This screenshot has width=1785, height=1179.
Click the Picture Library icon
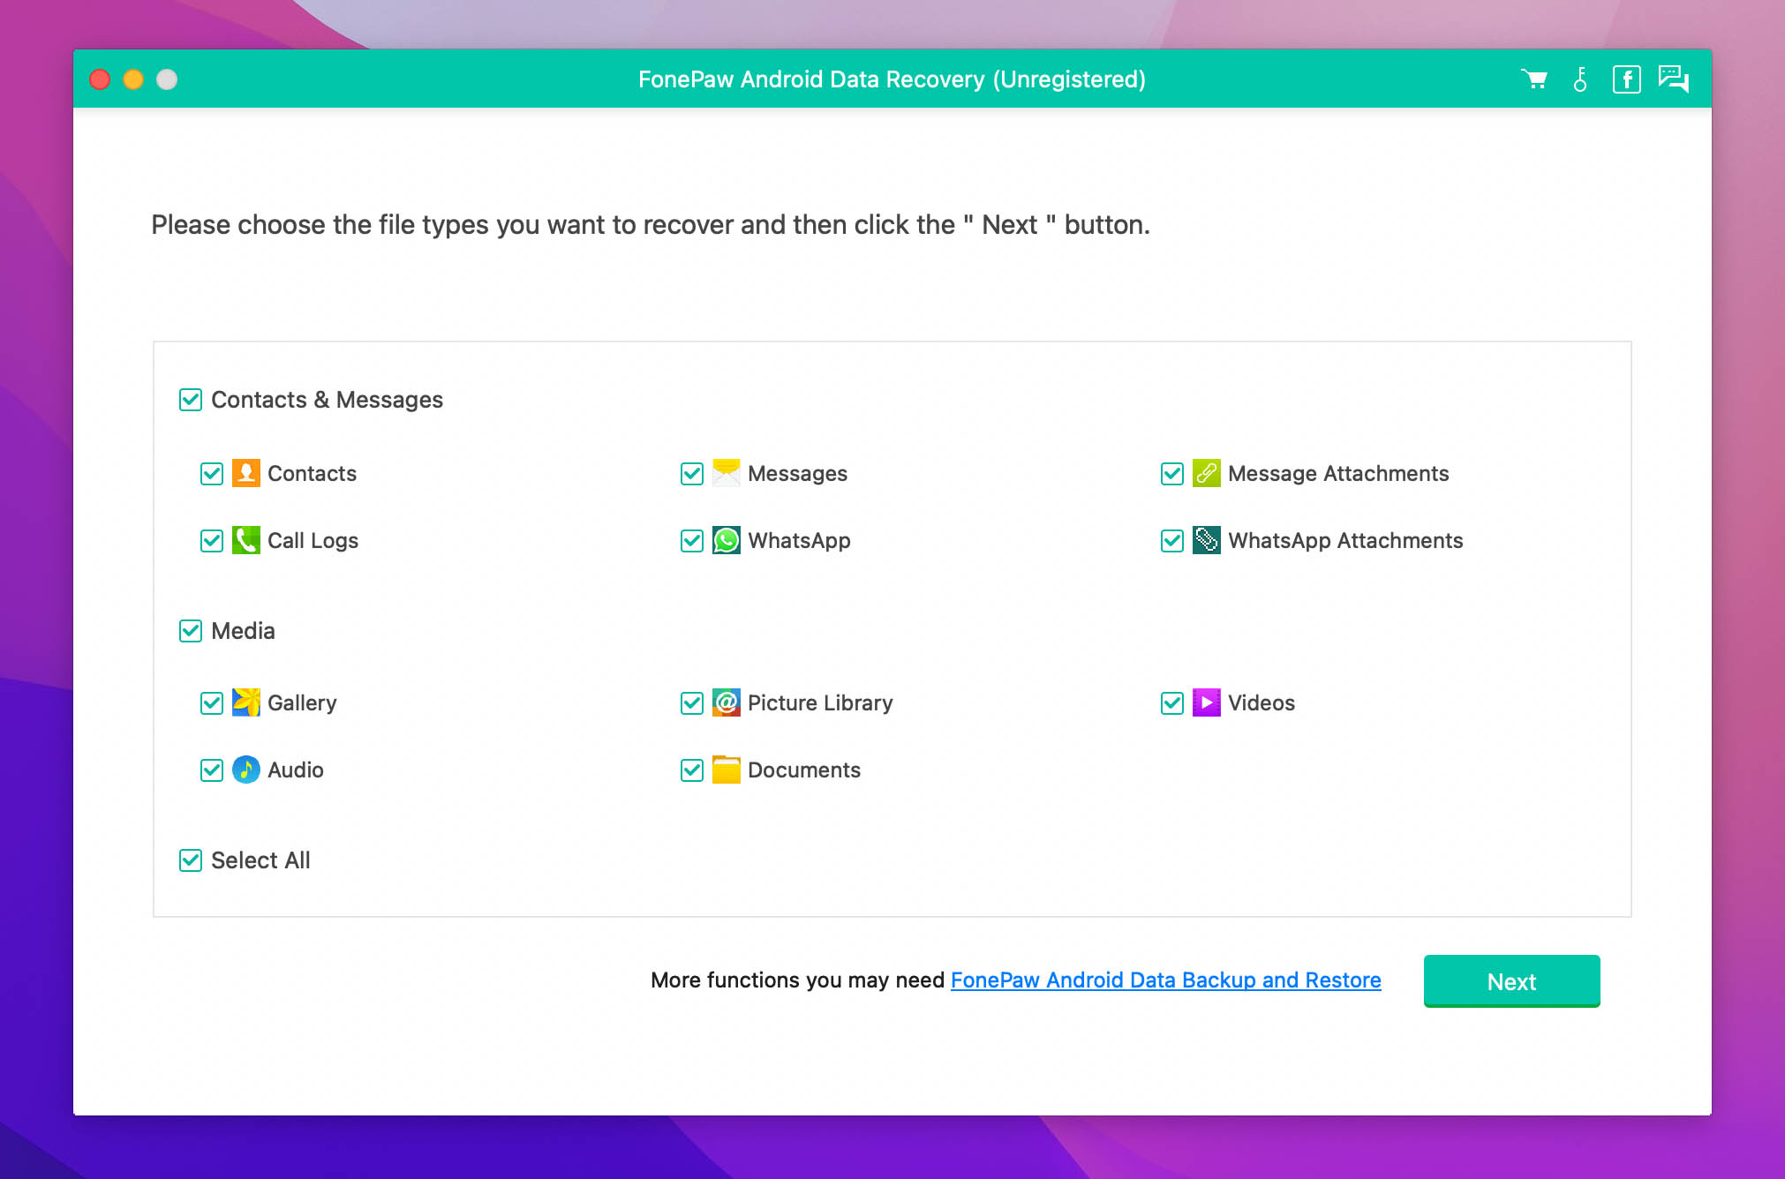(727, 703)
